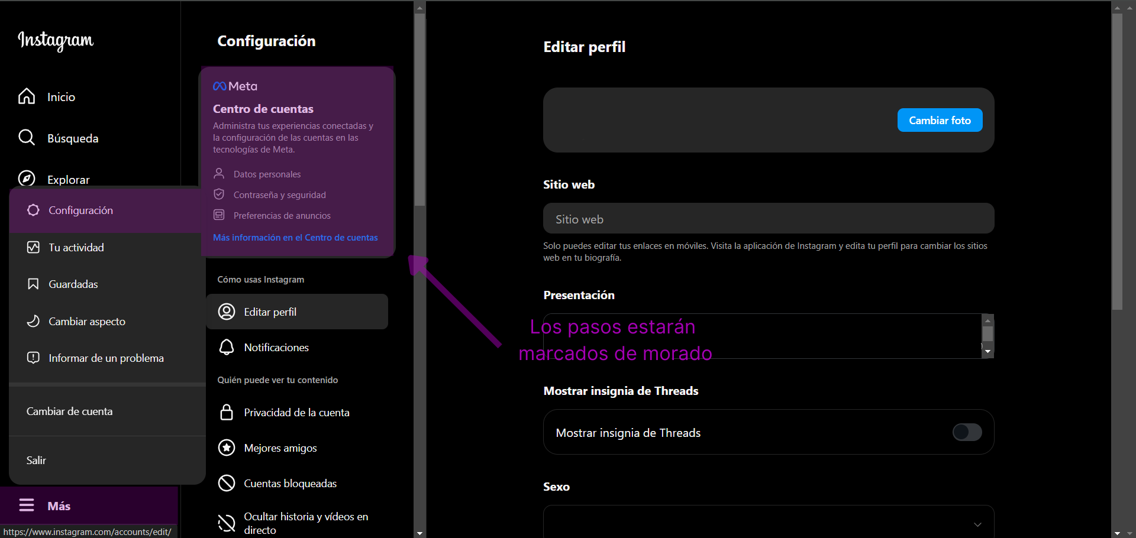Open Notificaciones settings text
Image resolution: width=1136 pixels, height=538 pixels.
[276, 347]
